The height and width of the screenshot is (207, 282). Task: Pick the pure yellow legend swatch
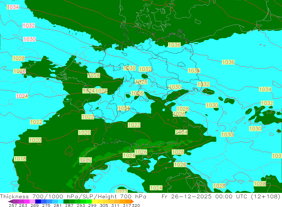click(x=94, y=201)
